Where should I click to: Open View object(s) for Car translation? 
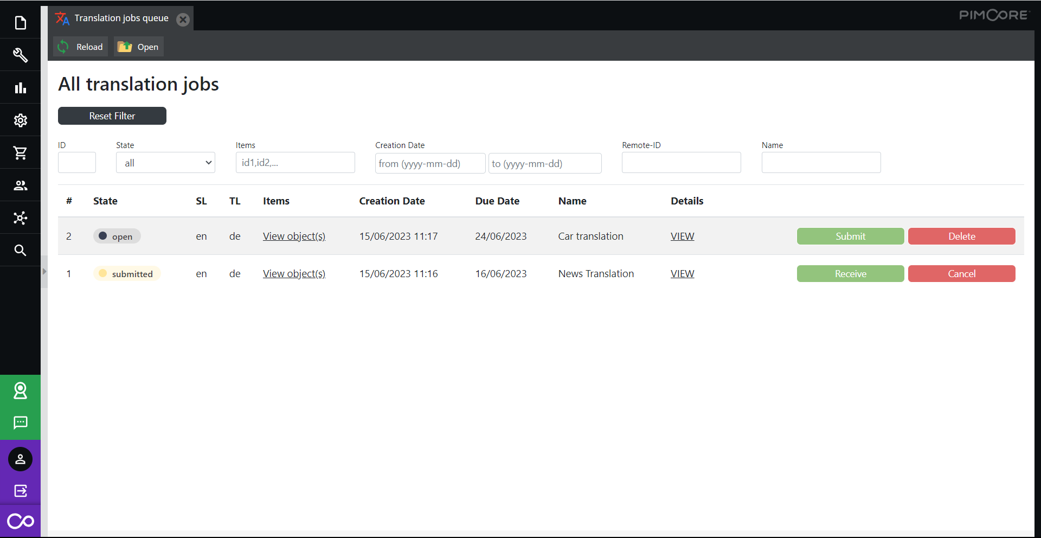tap(294, 236)
